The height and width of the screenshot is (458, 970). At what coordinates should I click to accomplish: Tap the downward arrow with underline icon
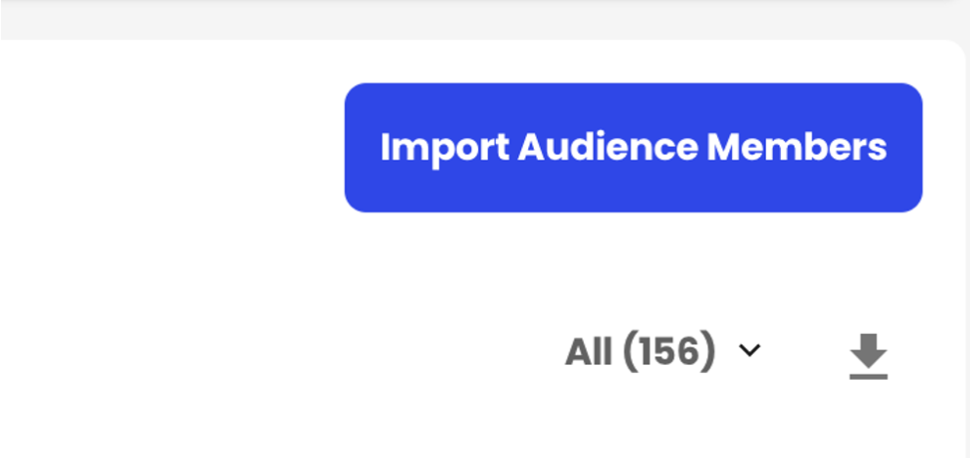(868, 356)
